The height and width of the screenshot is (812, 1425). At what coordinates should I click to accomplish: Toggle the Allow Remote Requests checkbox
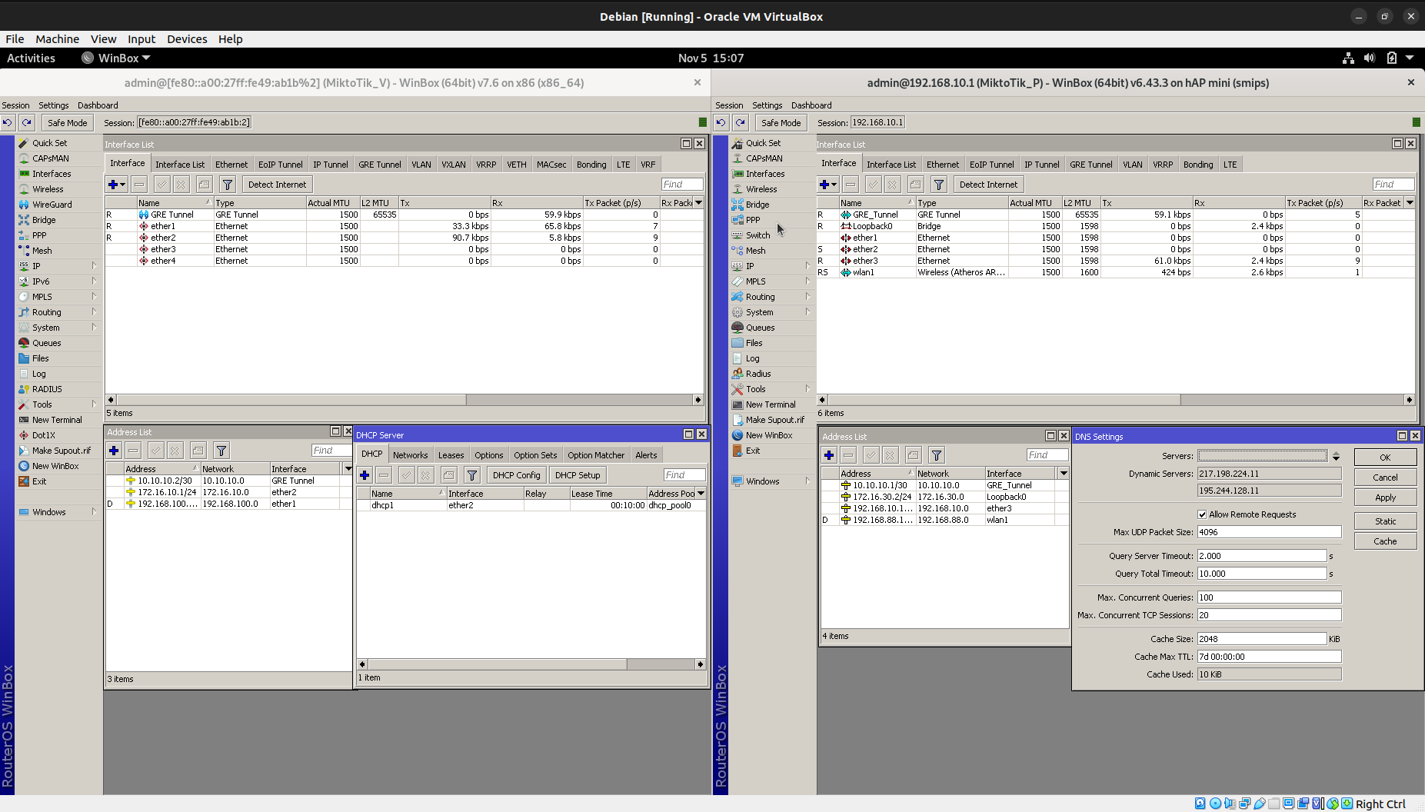1202,514
